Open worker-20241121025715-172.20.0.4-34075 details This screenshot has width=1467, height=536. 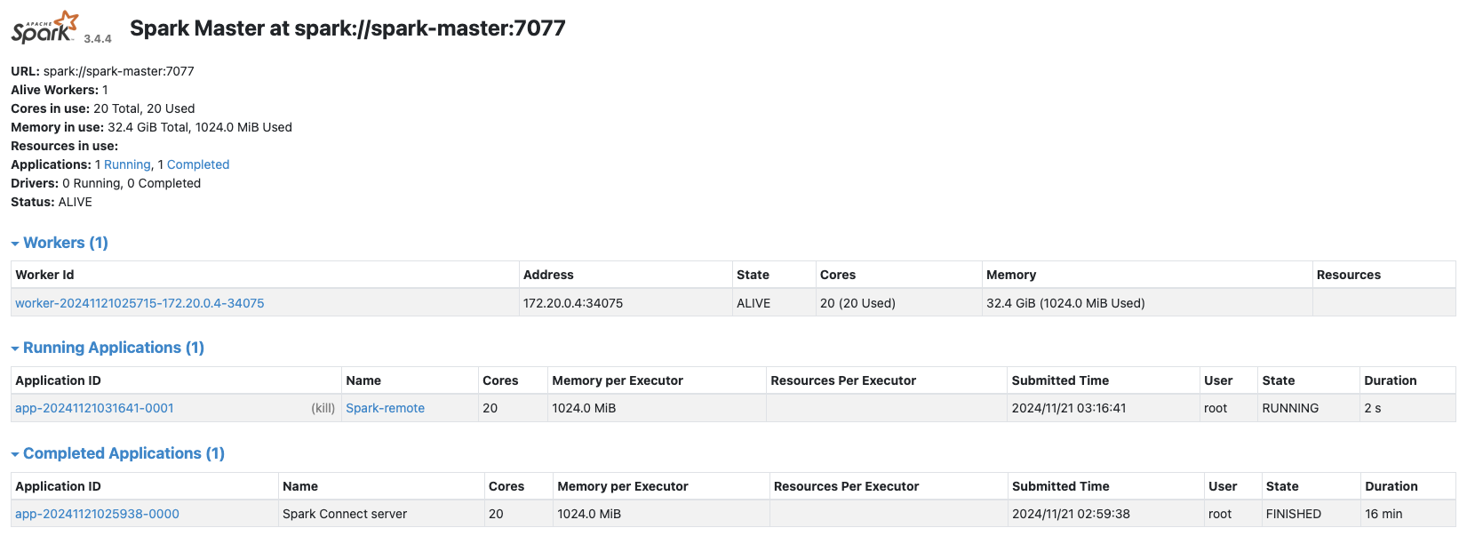[x=140, y=303]
